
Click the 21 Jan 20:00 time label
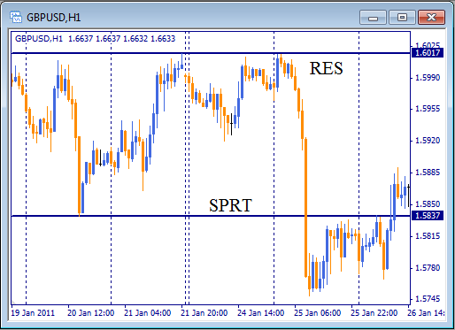click(204, 313)
